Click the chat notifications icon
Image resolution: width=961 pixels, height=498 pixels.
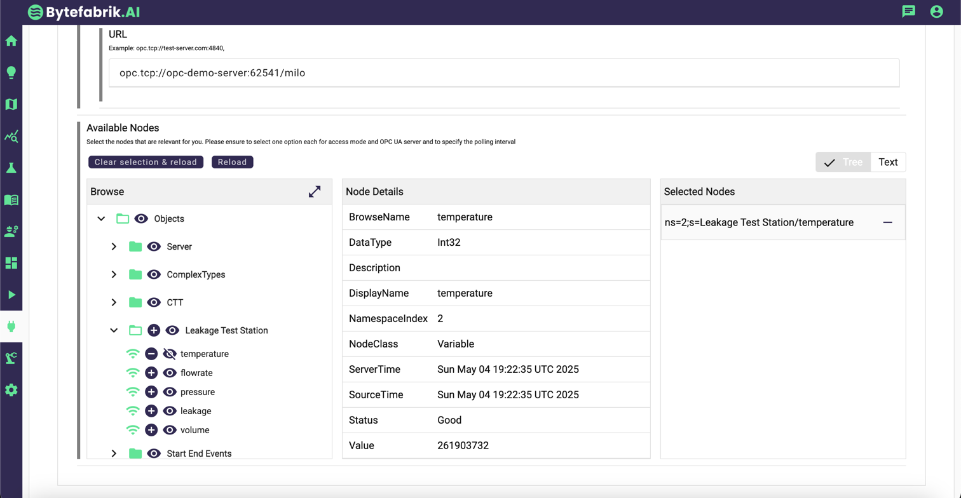[908, 11]
